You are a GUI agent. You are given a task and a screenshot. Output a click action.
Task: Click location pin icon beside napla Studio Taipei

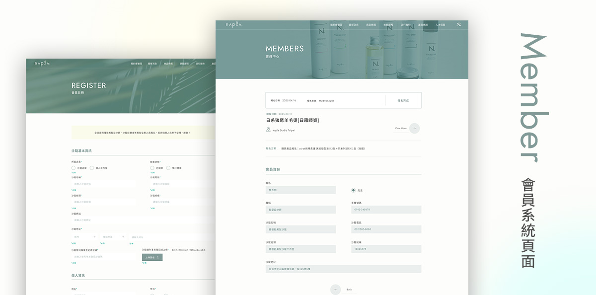pyautogui.click(x=268, y=130)
